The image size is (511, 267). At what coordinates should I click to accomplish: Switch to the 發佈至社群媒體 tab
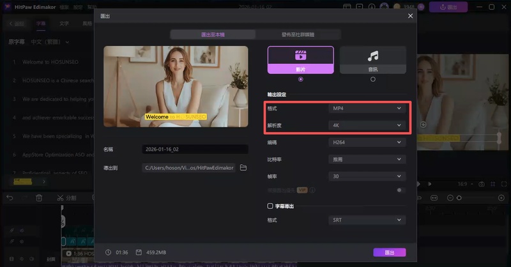tap(298, 34)
